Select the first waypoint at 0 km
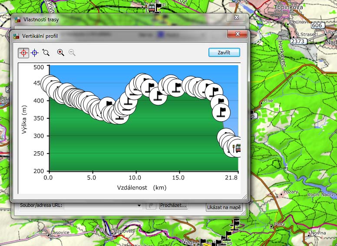The height and width of the screenshot is (246, 337). coord(50,83)
